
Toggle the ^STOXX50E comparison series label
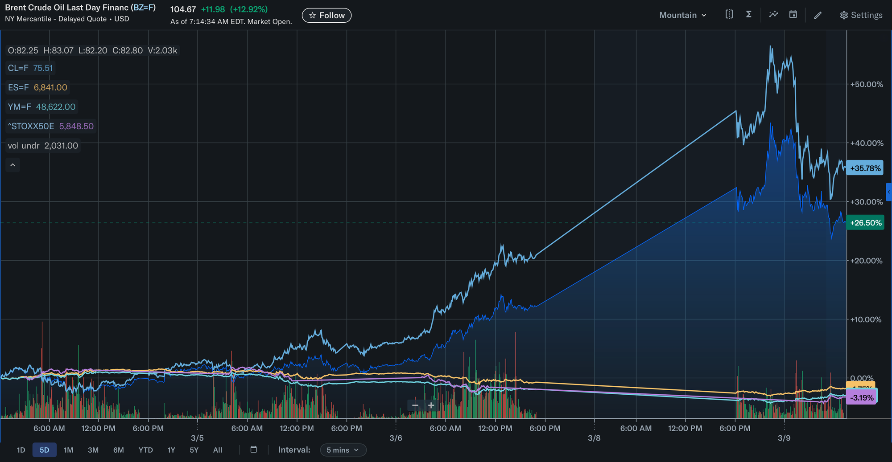[x=50, y=127]
